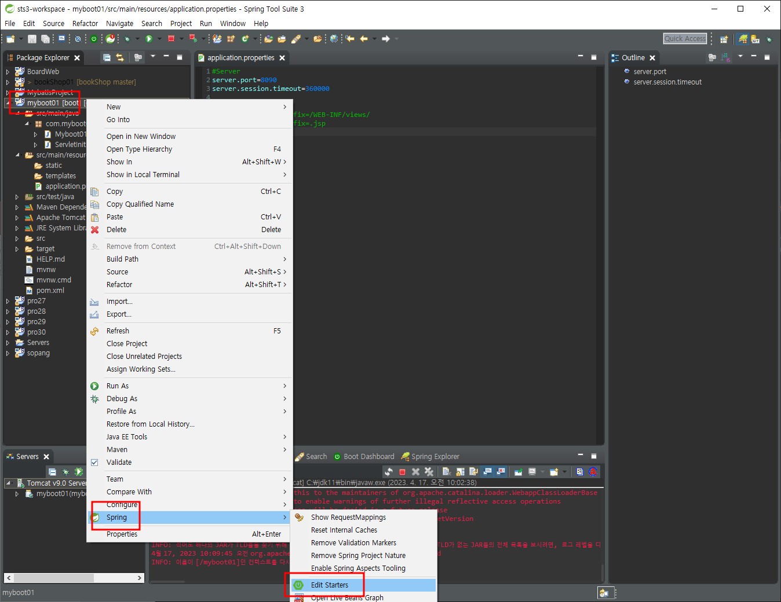This screenshot has width=781, height=602.
Task: Click the red Terminate icon in Console toolbar
Action: [402, 472]
